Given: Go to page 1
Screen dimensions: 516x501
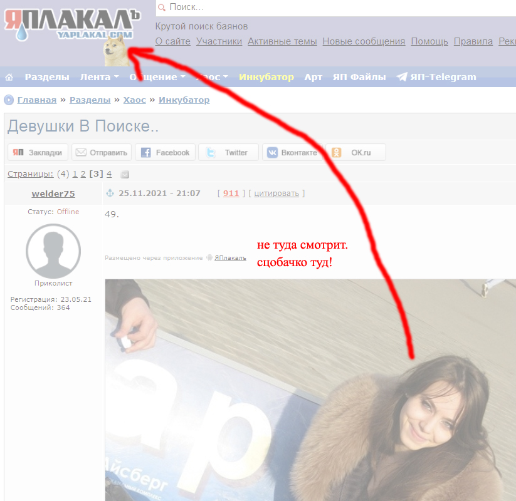Looking at the screenshot, I should pyautogui.click(x=75, y=174).
